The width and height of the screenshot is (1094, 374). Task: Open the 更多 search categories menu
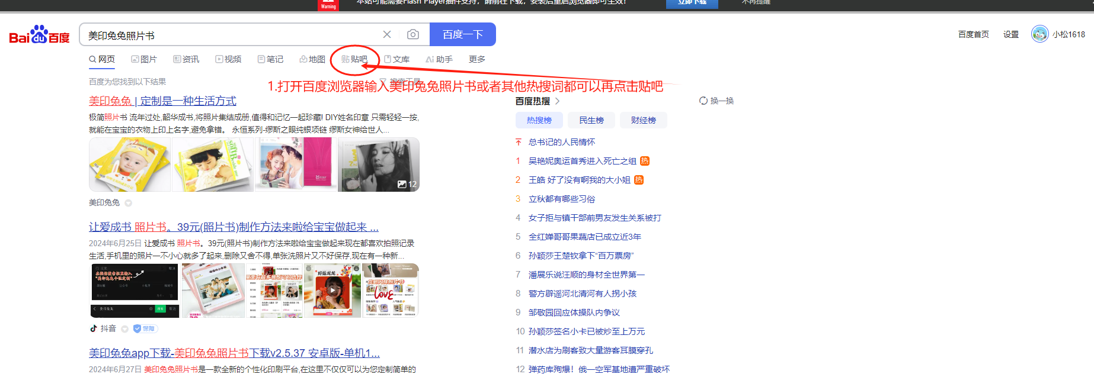[477, 59]
